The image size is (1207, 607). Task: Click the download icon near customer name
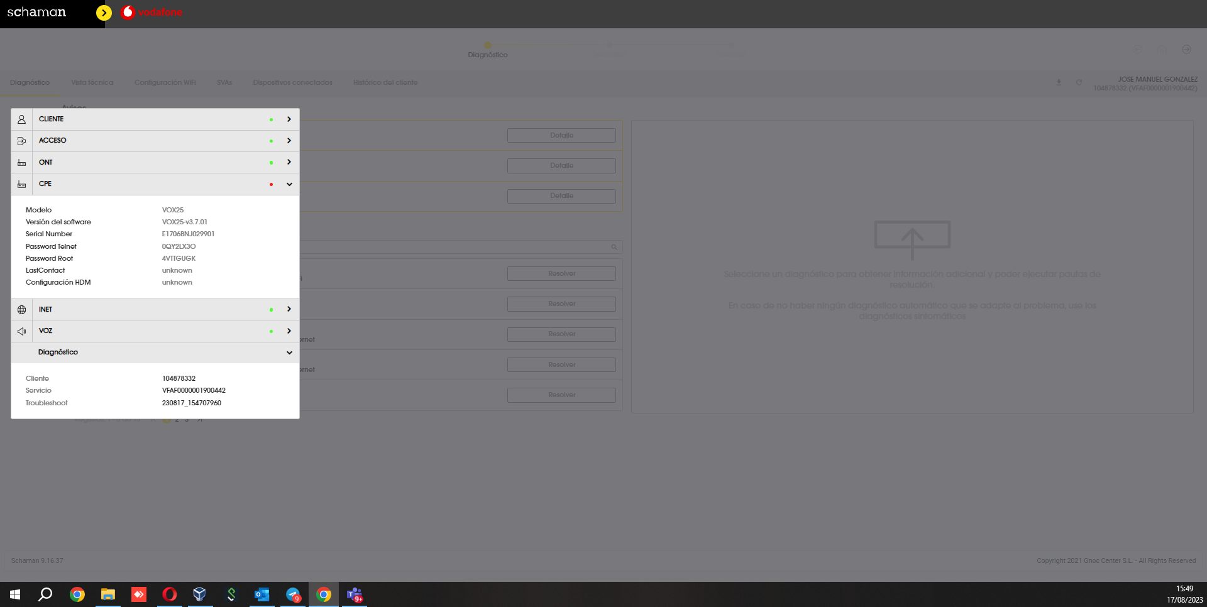(1059, 82)
